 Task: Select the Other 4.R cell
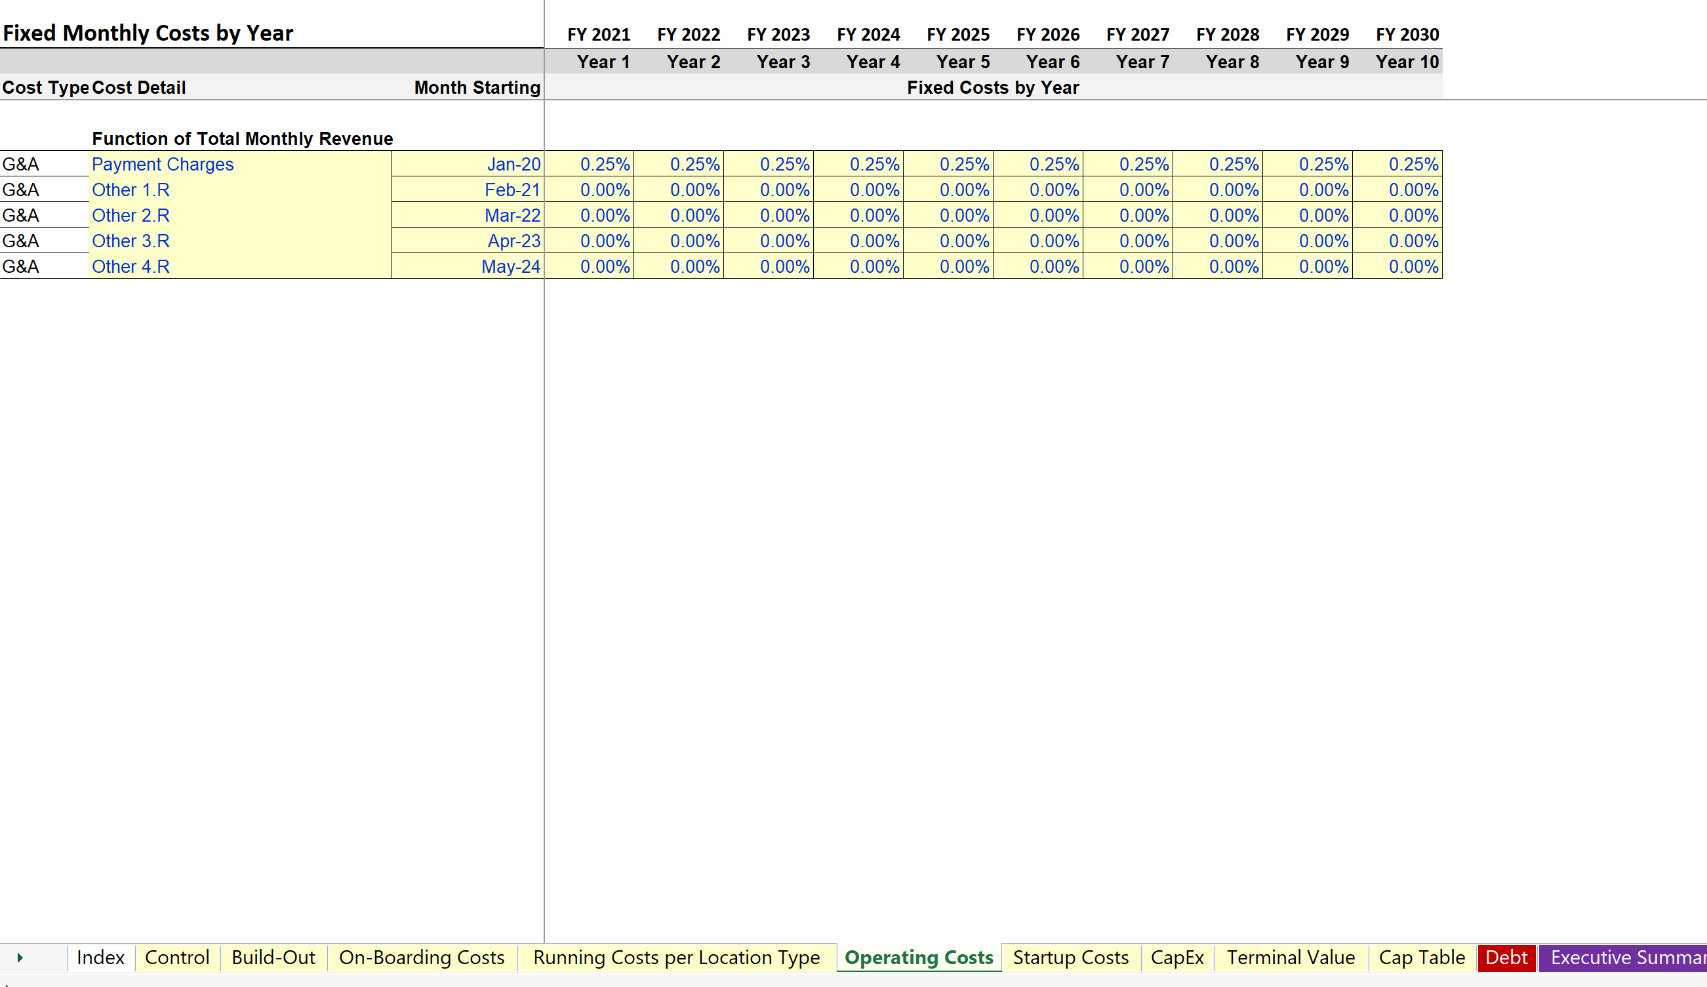(241, 266)
